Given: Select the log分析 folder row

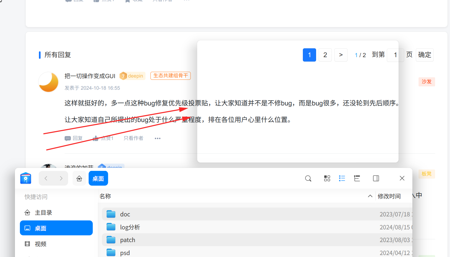Looking at the screenshot, I should (257, 227).
